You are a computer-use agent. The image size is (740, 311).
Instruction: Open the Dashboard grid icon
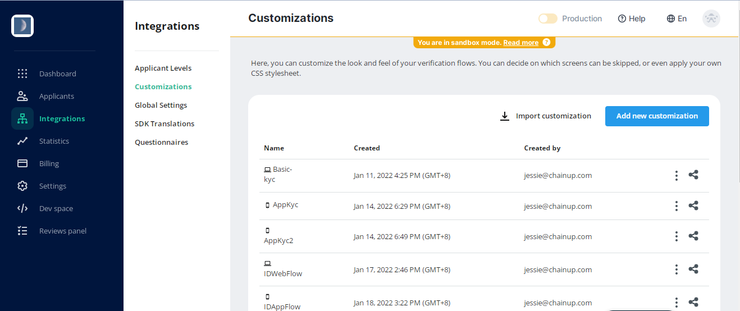[x=22, y=74]
